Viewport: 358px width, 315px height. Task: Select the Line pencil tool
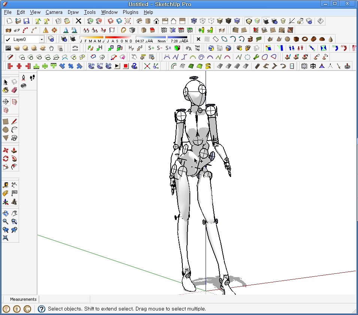click(14, 121)
